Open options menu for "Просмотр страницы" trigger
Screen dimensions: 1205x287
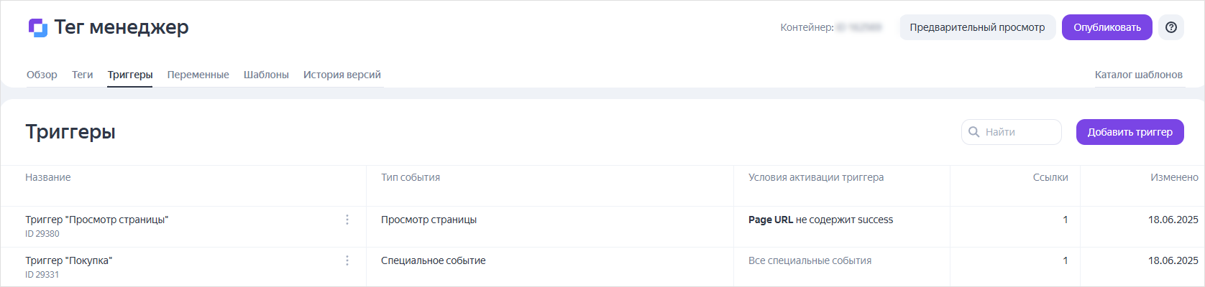point(347,220)
